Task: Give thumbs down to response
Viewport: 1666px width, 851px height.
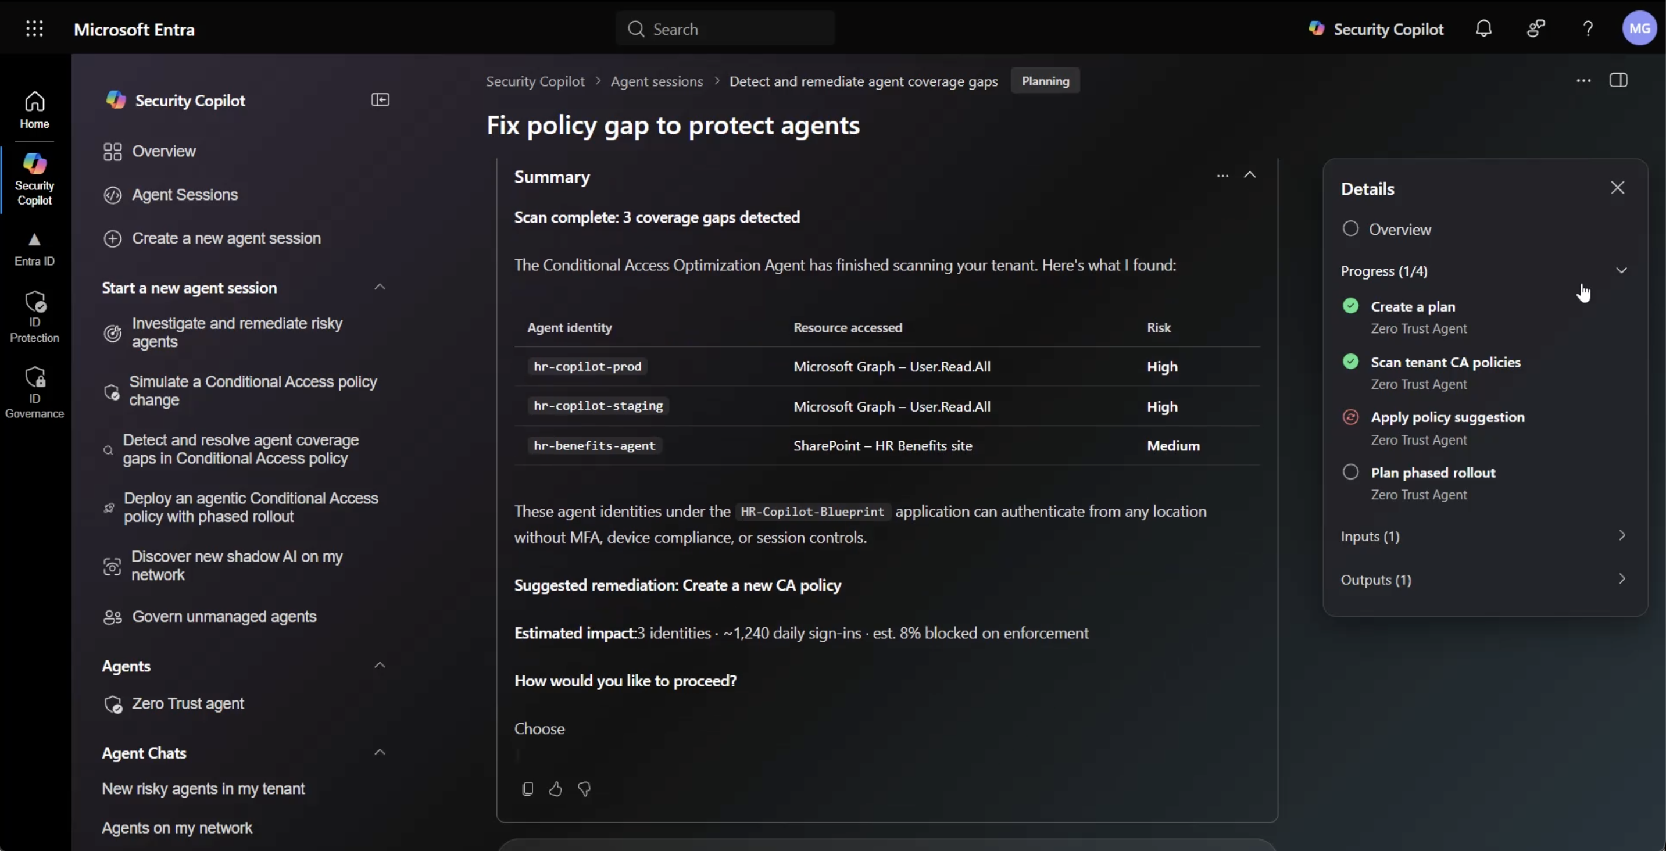Action: pos(584,789)
